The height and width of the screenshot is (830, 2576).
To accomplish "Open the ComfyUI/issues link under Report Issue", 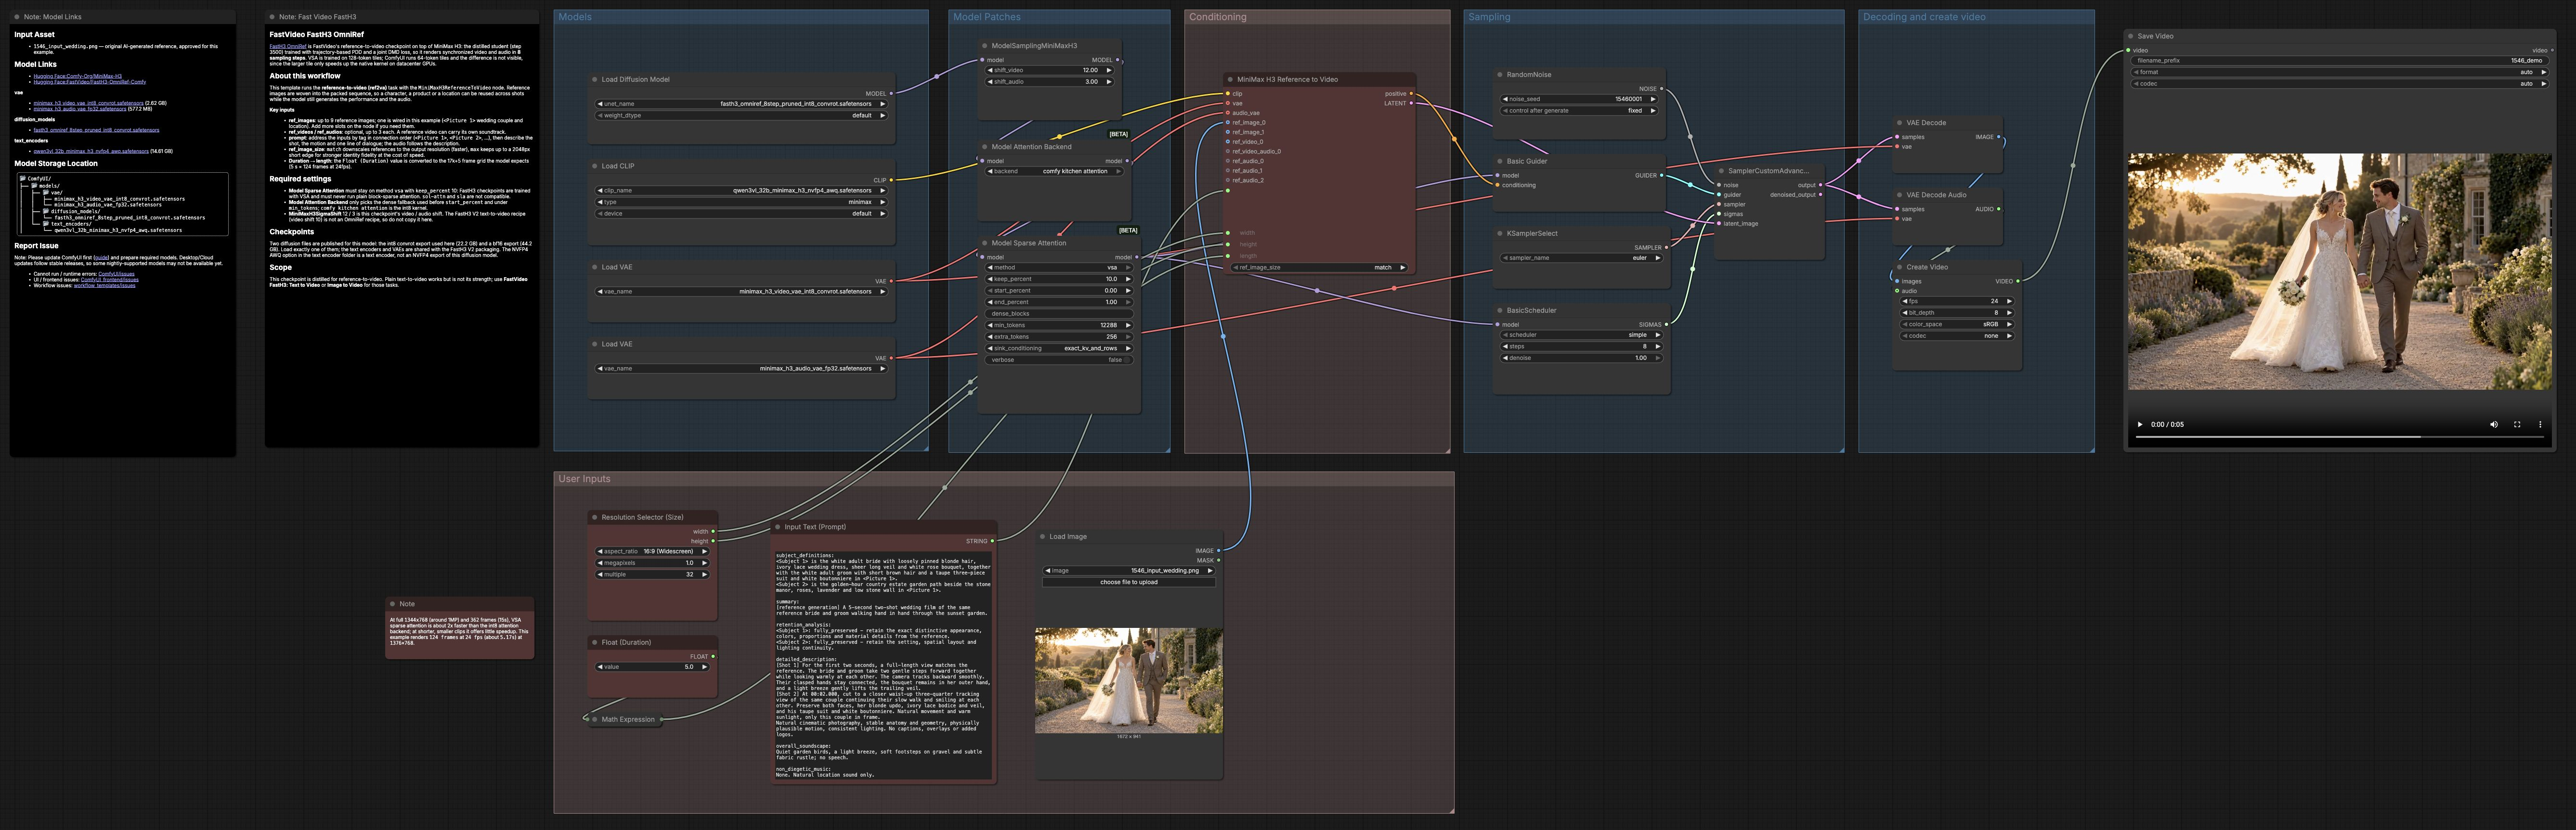I will click(116, 274).
